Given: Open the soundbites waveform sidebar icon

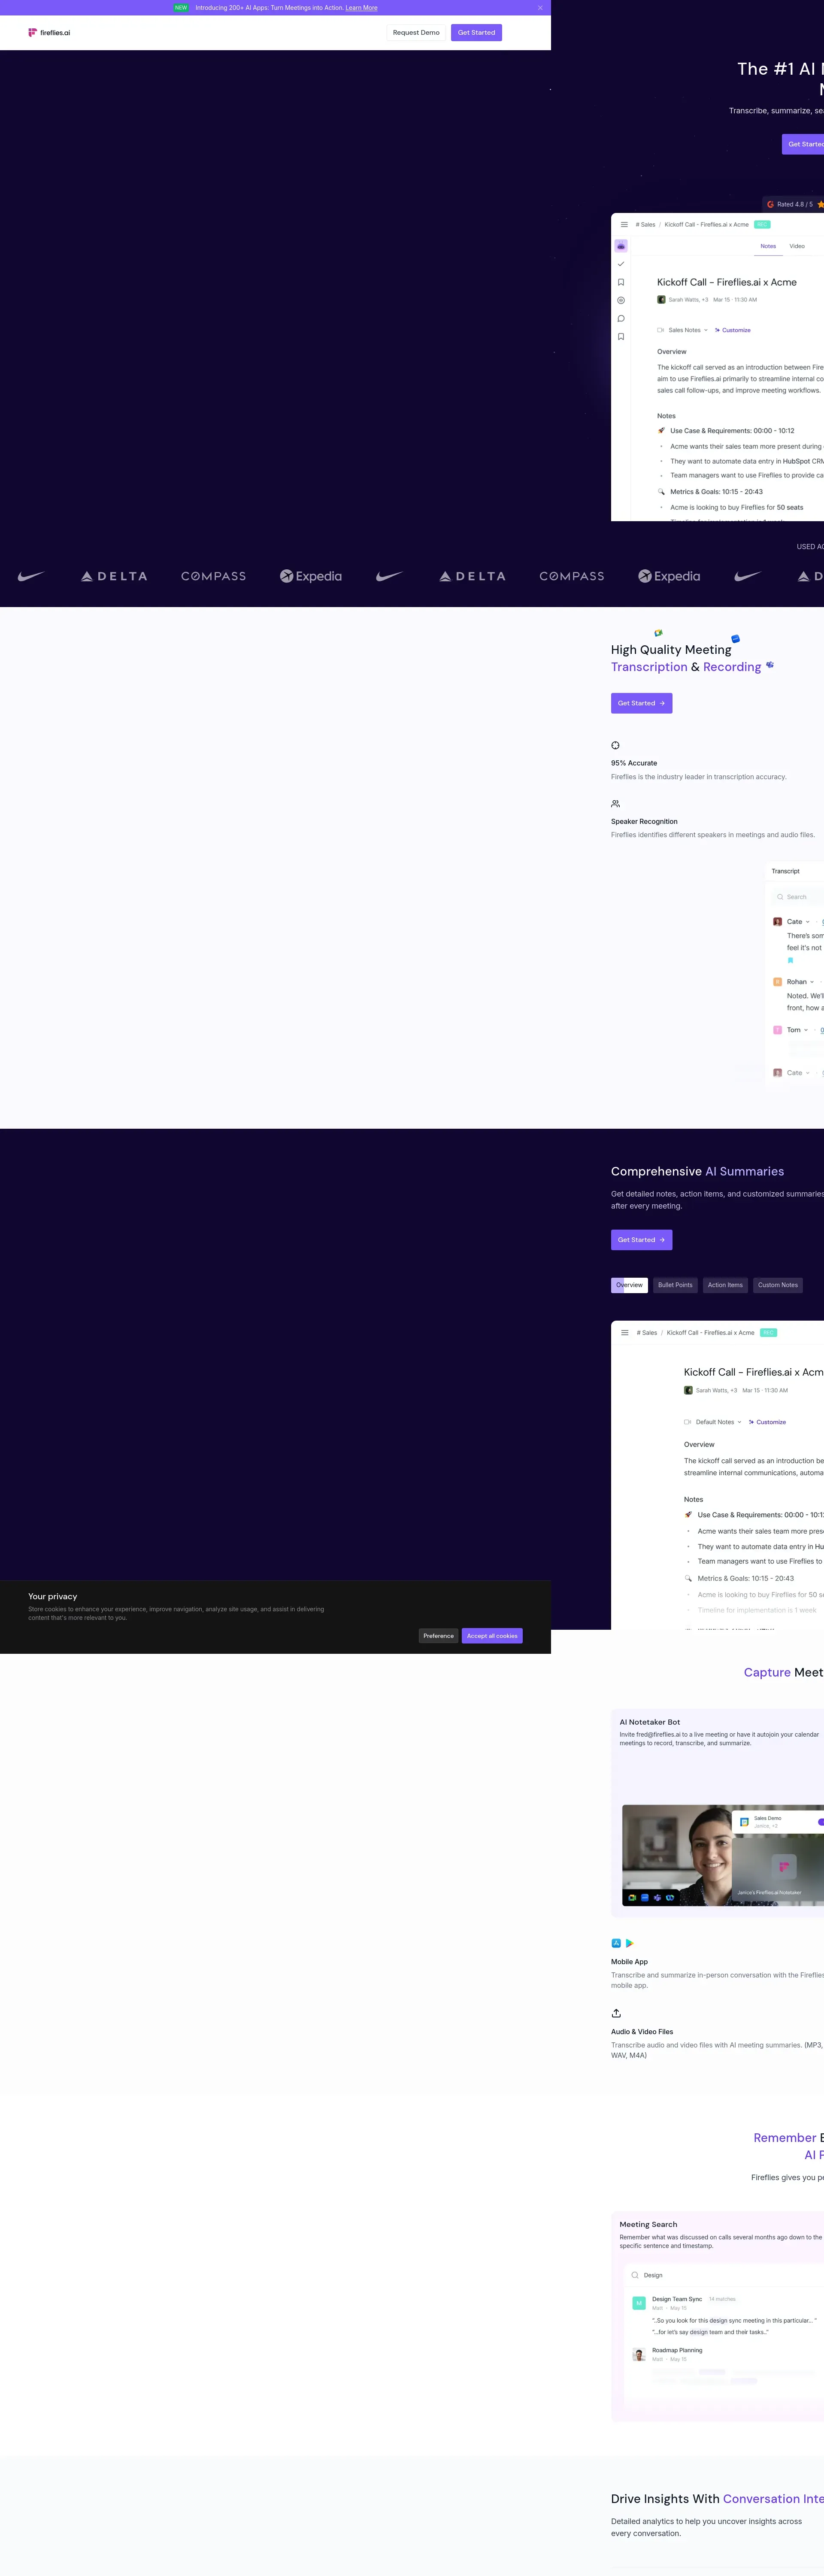Looking at the screenshot, I should point(621,300).
